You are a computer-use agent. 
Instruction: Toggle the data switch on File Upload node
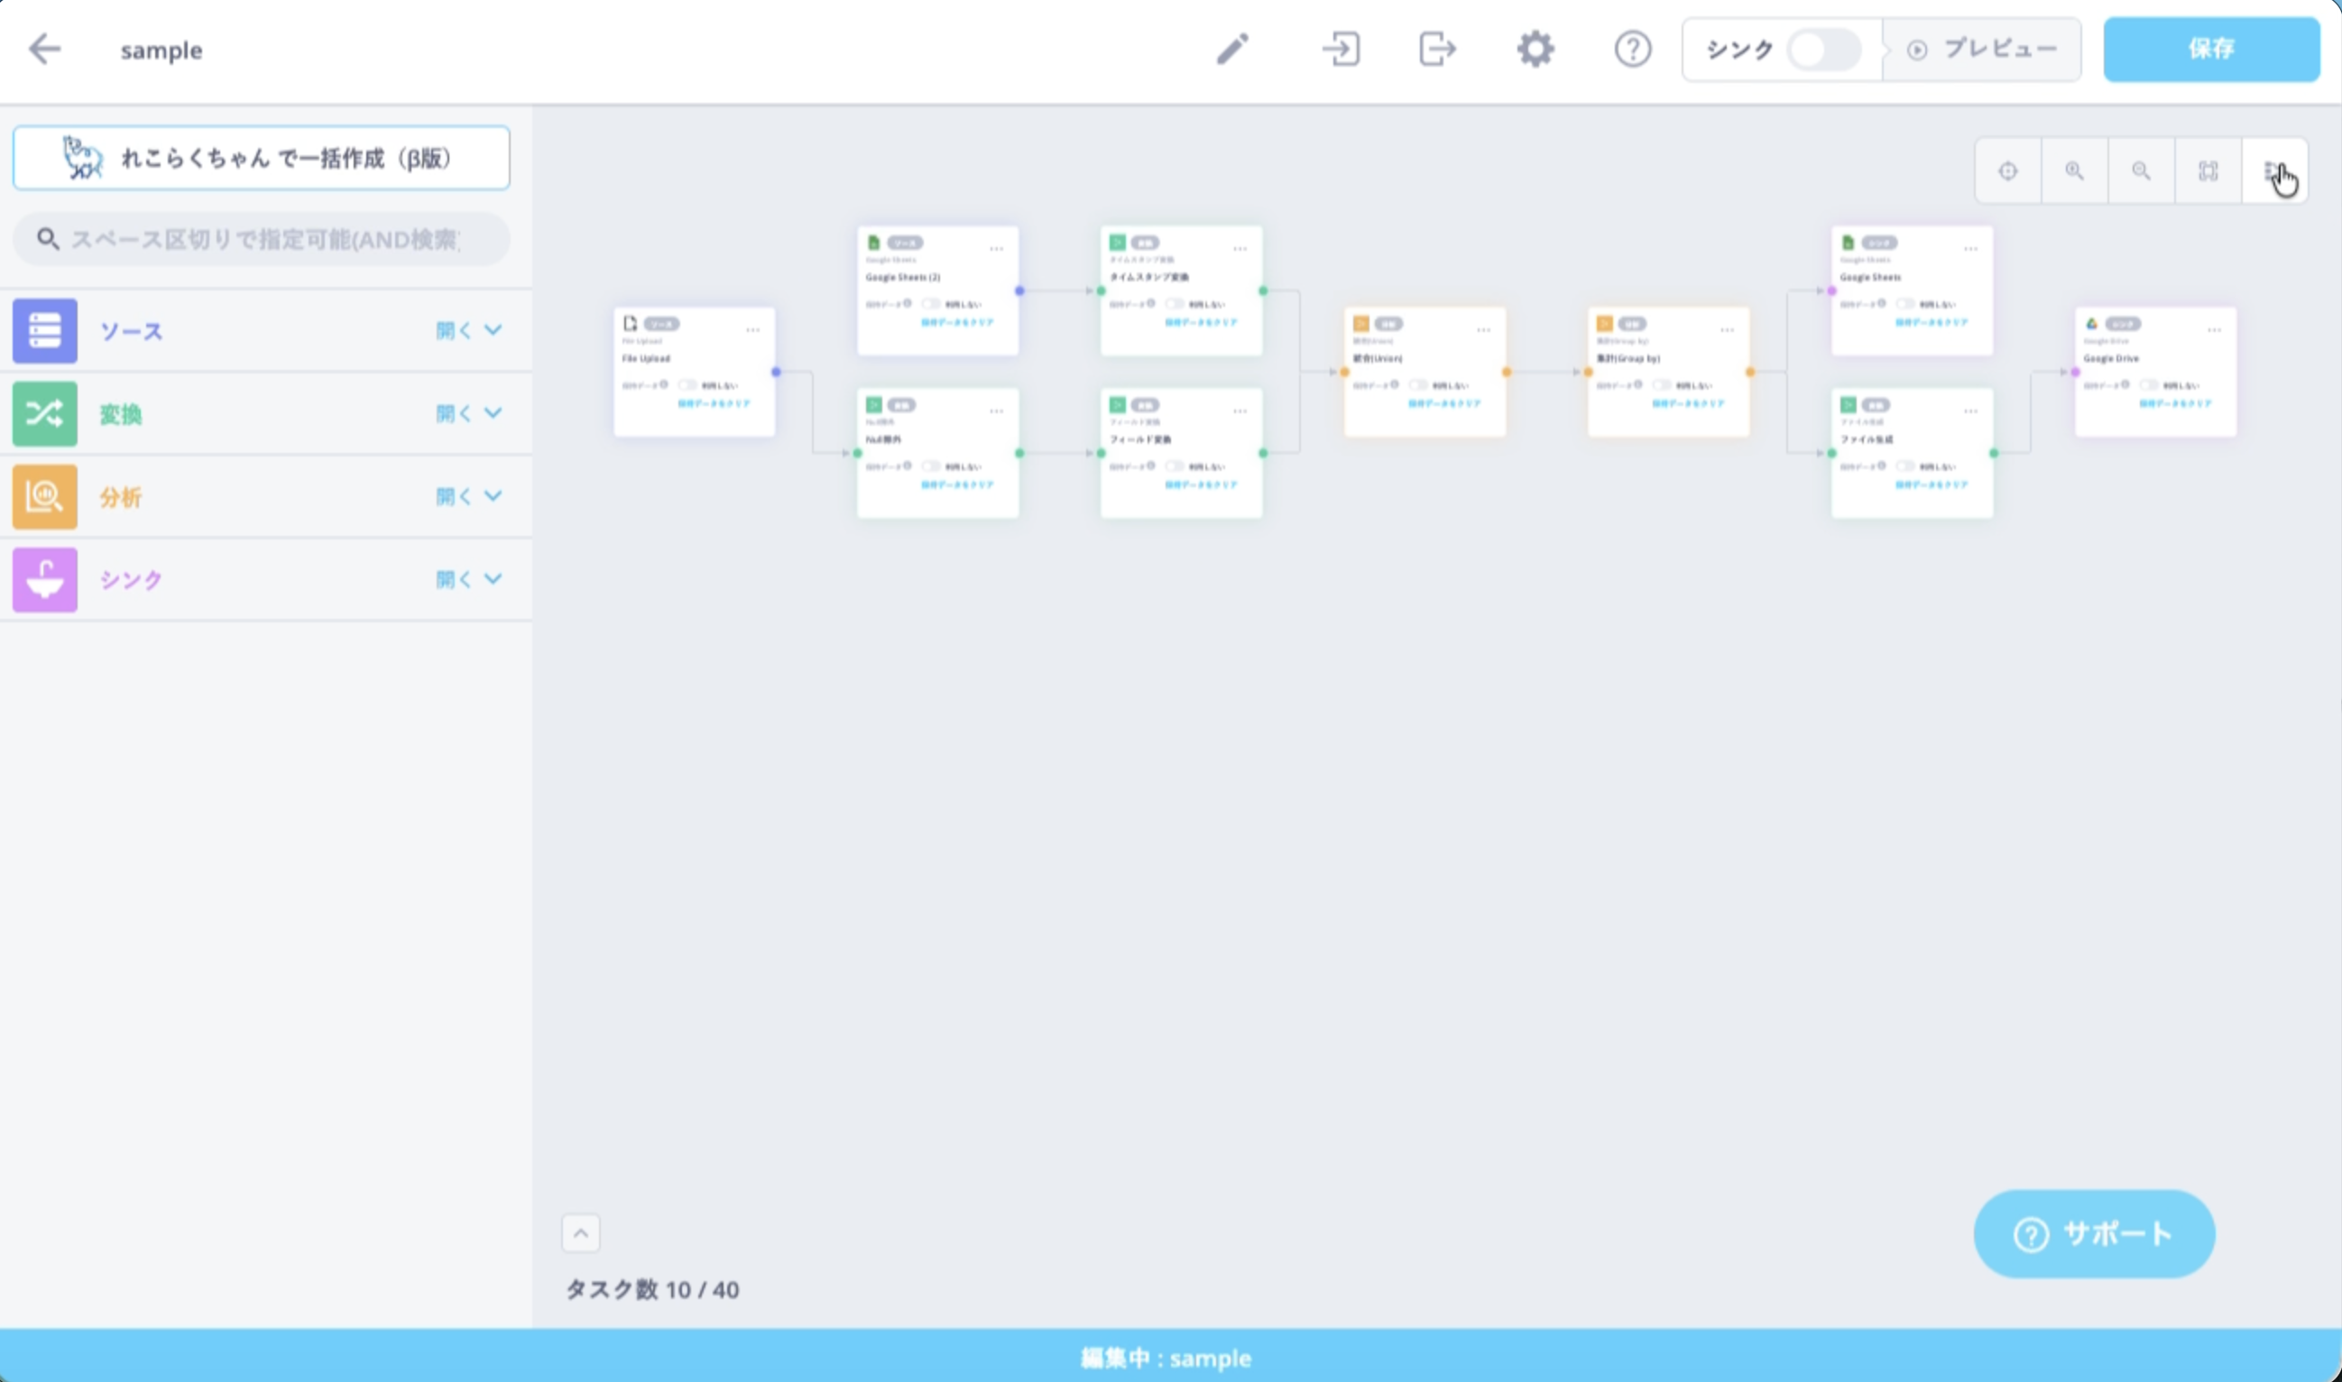687,384
